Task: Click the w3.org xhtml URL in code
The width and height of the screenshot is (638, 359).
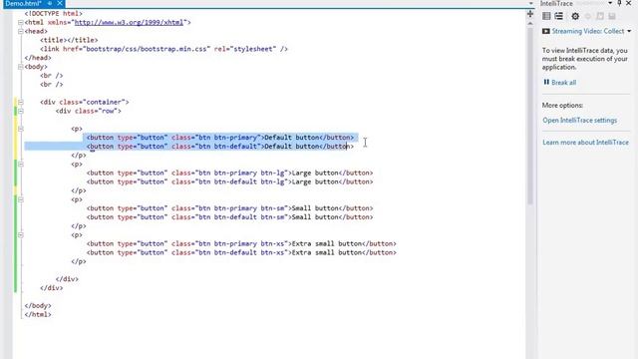Action: [x=129, y=22]
